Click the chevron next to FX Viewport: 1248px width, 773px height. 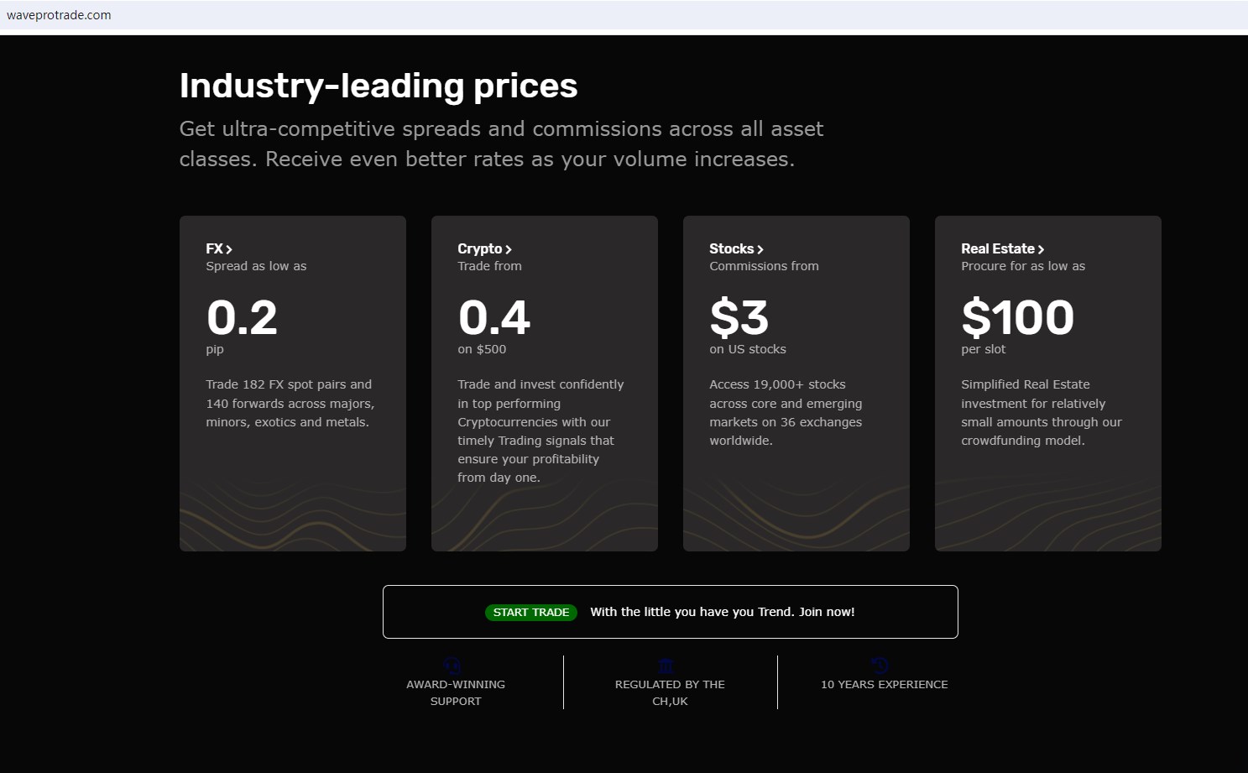229,249
